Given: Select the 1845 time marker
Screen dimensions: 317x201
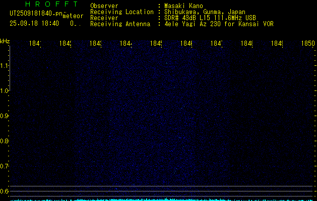Looking at the screenshot, I should (156, 44).
